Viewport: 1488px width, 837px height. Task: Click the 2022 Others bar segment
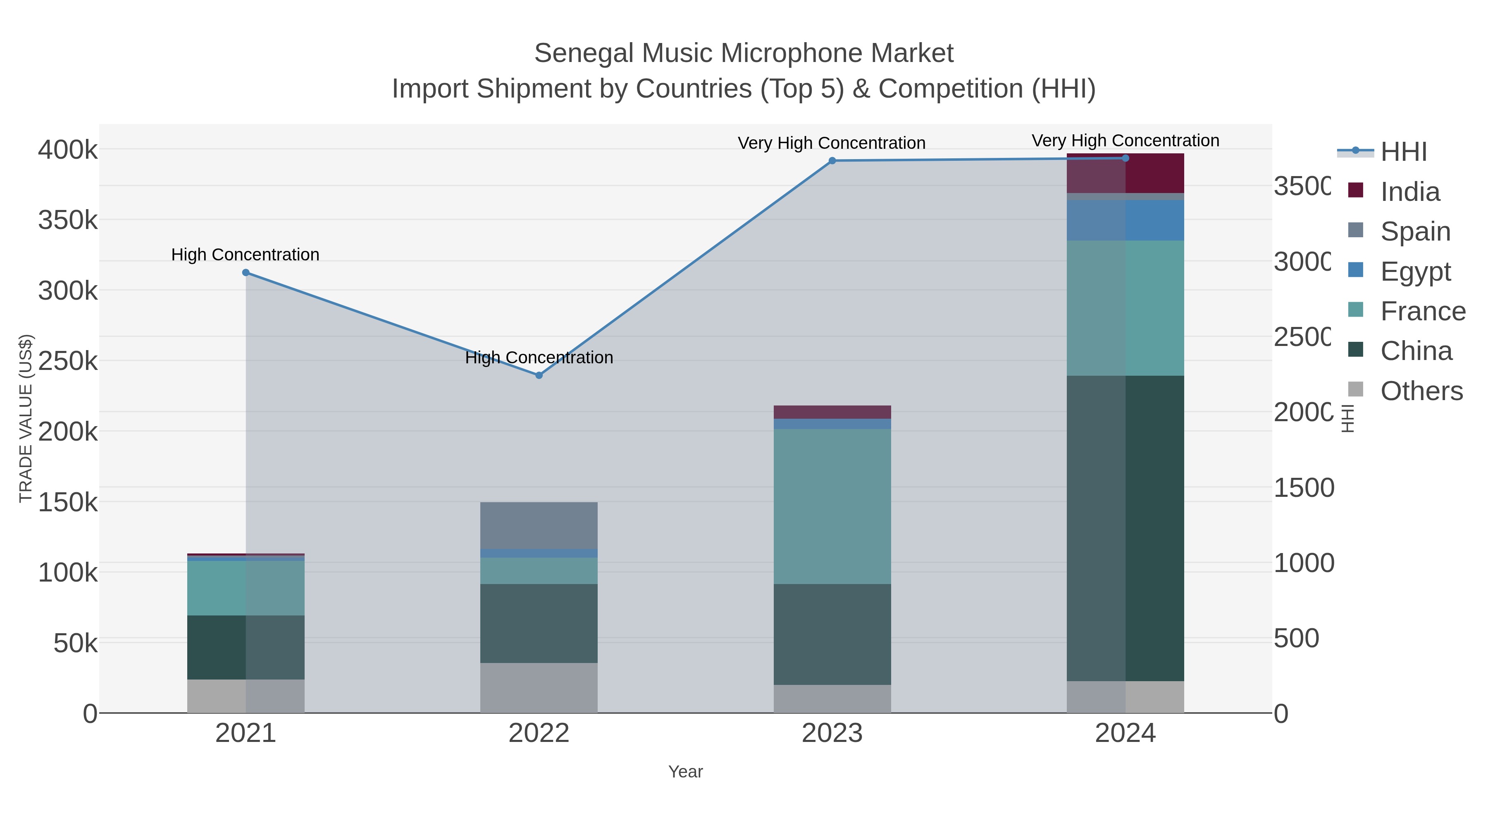(x=539, y=688)
